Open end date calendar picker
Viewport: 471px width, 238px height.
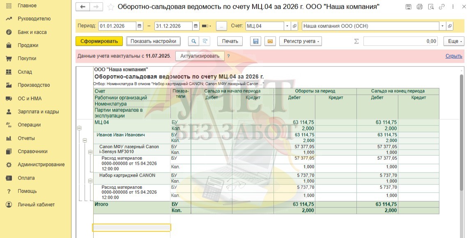196,26
